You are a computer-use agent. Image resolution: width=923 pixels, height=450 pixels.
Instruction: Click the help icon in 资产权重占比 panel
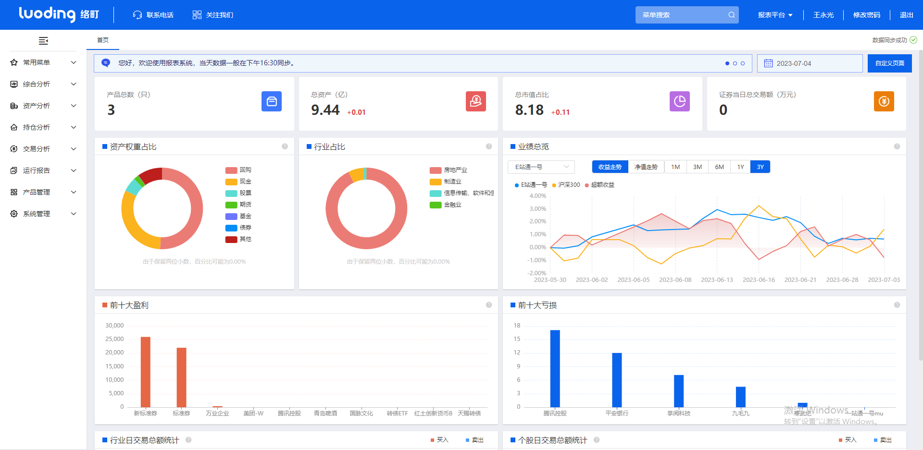[x=285, y=146]
